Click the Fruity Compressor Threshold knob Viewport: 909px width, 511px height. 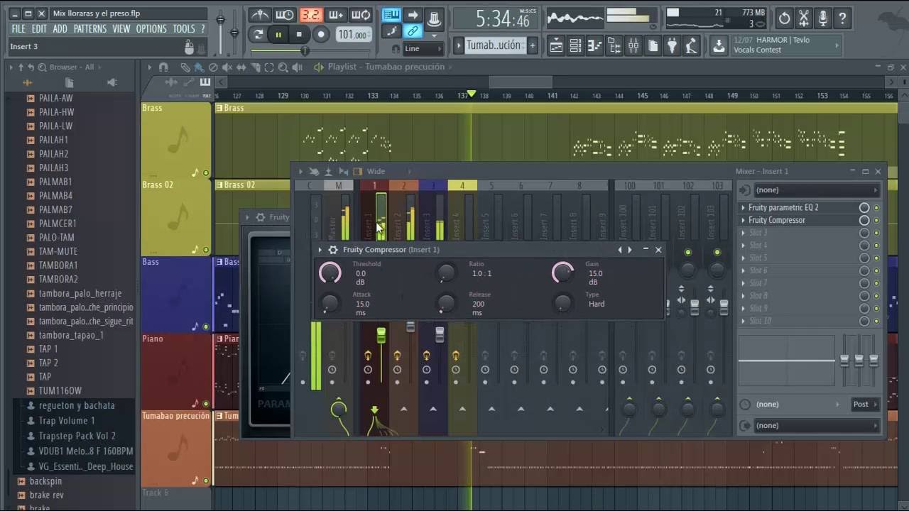coord(330,272)
